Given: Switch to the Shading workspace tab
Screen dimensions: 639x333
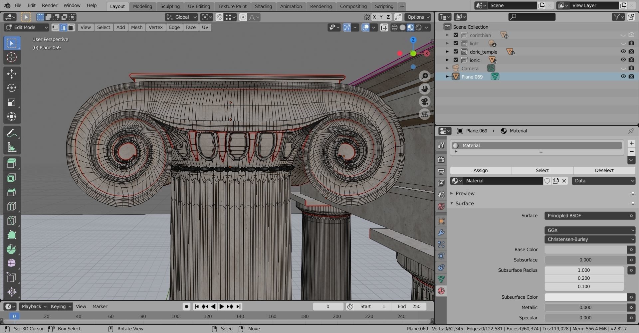Looking at the screenshot, I should coord(263,6).
